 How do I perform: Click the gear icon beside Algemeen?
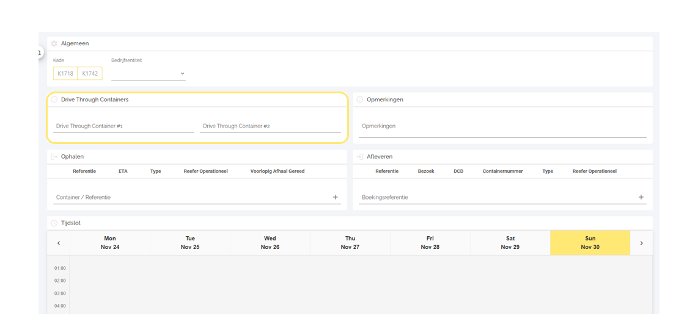pyautogui.click(x=54, y=44)
